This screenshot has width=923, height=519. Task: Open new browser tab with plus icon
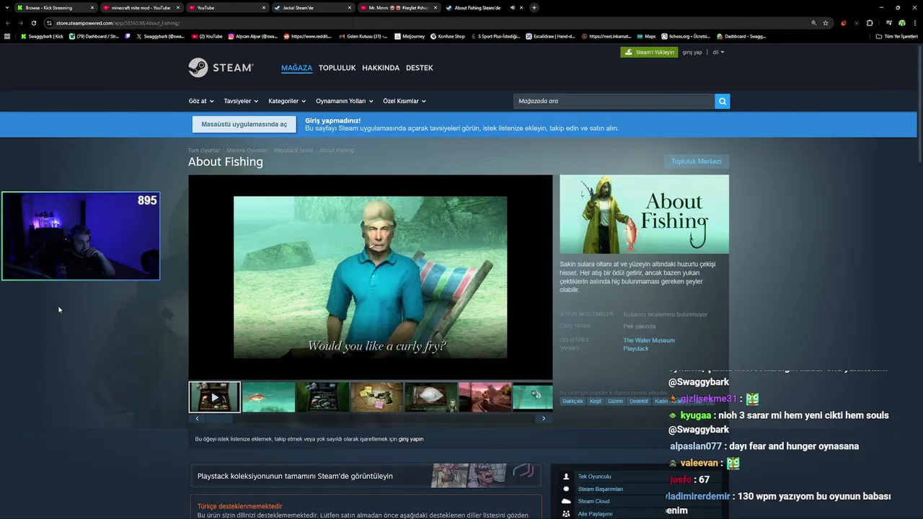pos(534,8)
